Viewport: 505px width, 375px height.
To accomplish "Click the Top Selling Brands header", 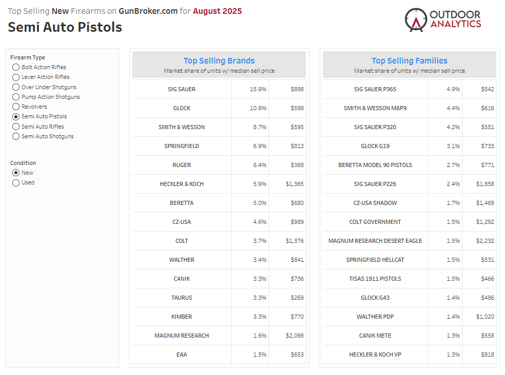I will coord(219,60).
